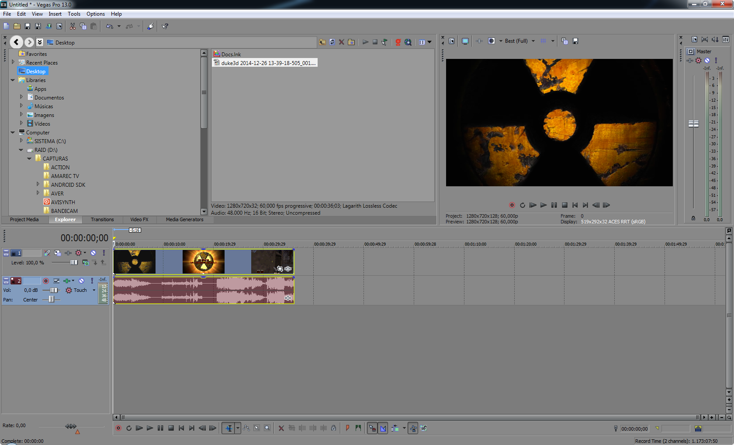Click the Paste clipboard icon in toolbar
The image size is (734, 445).
coord(93,26)
